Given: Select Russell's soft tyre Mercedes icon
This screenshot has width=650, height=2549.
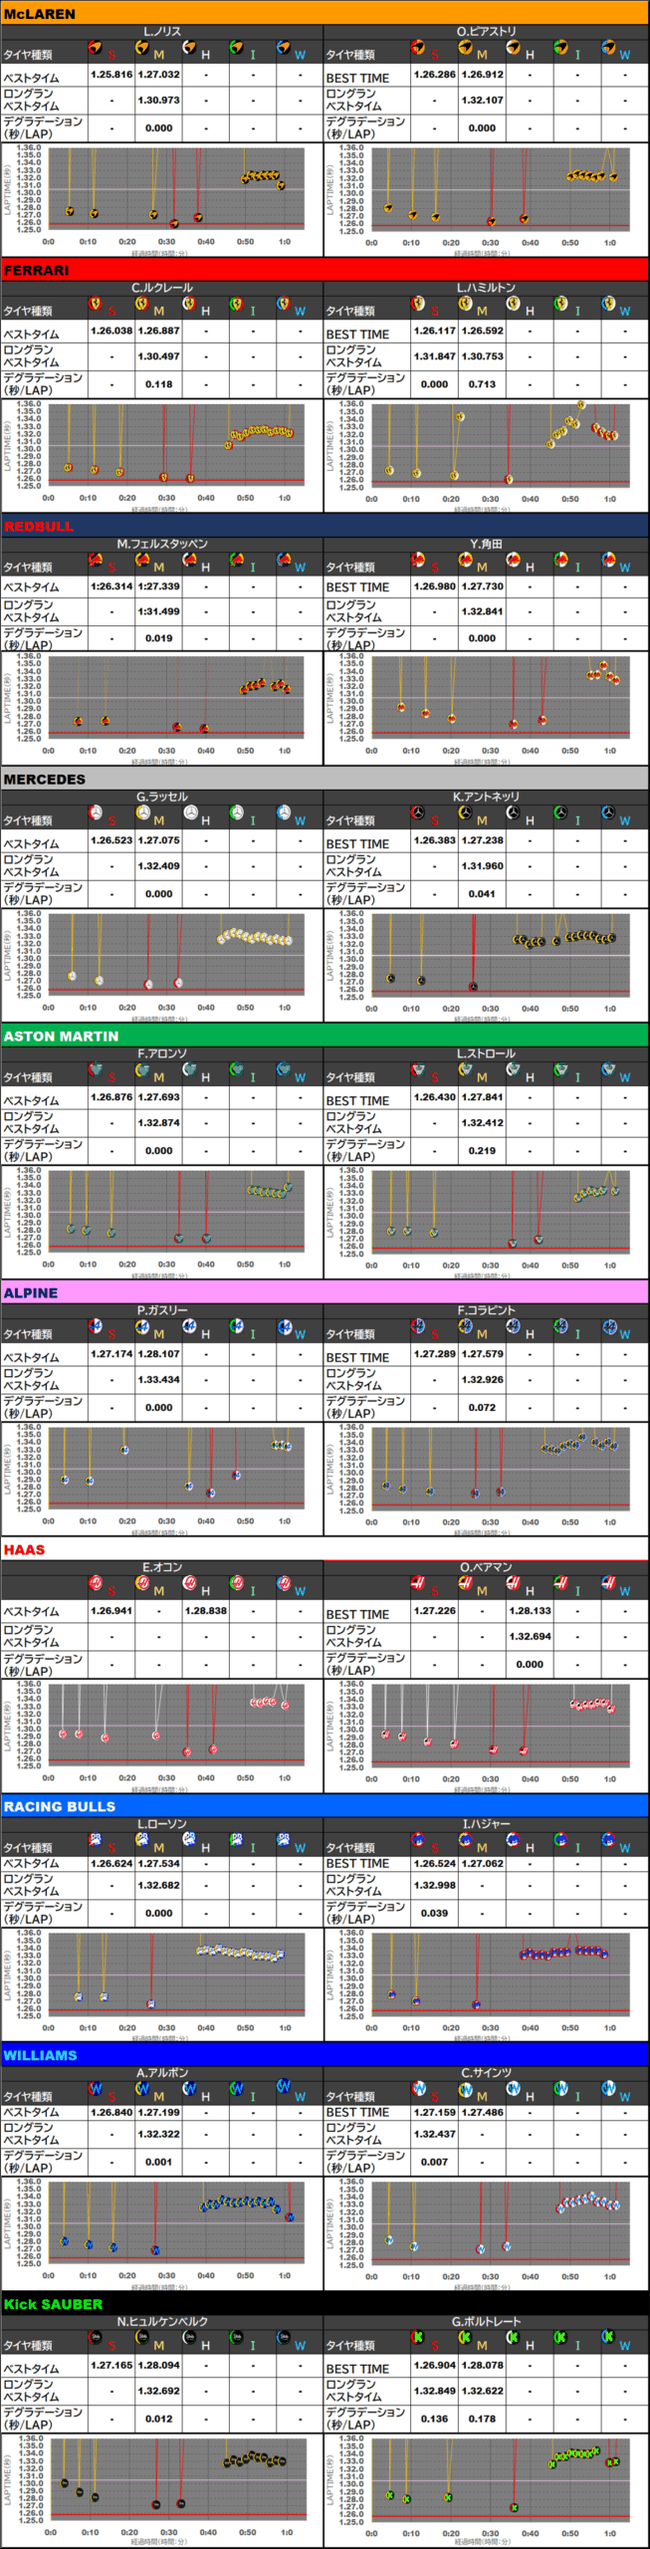Looking at the screenshot, I should tap(96, 813).
